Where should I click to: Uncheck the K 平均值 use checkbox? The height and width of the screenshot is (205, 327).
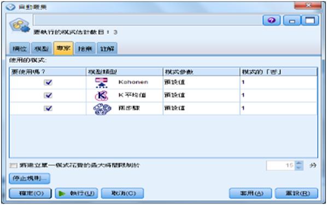pos(48,95)
